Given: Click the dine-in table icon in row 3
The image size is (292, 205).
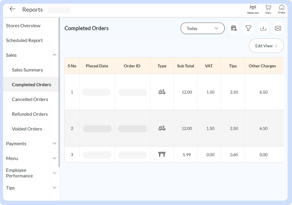Looking at the screenshot, I should pyautogui.click(x=162, y=154).
